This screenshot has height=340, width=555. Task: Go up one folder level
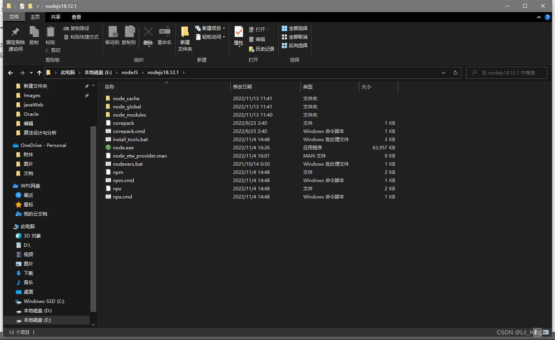point(39,73)
